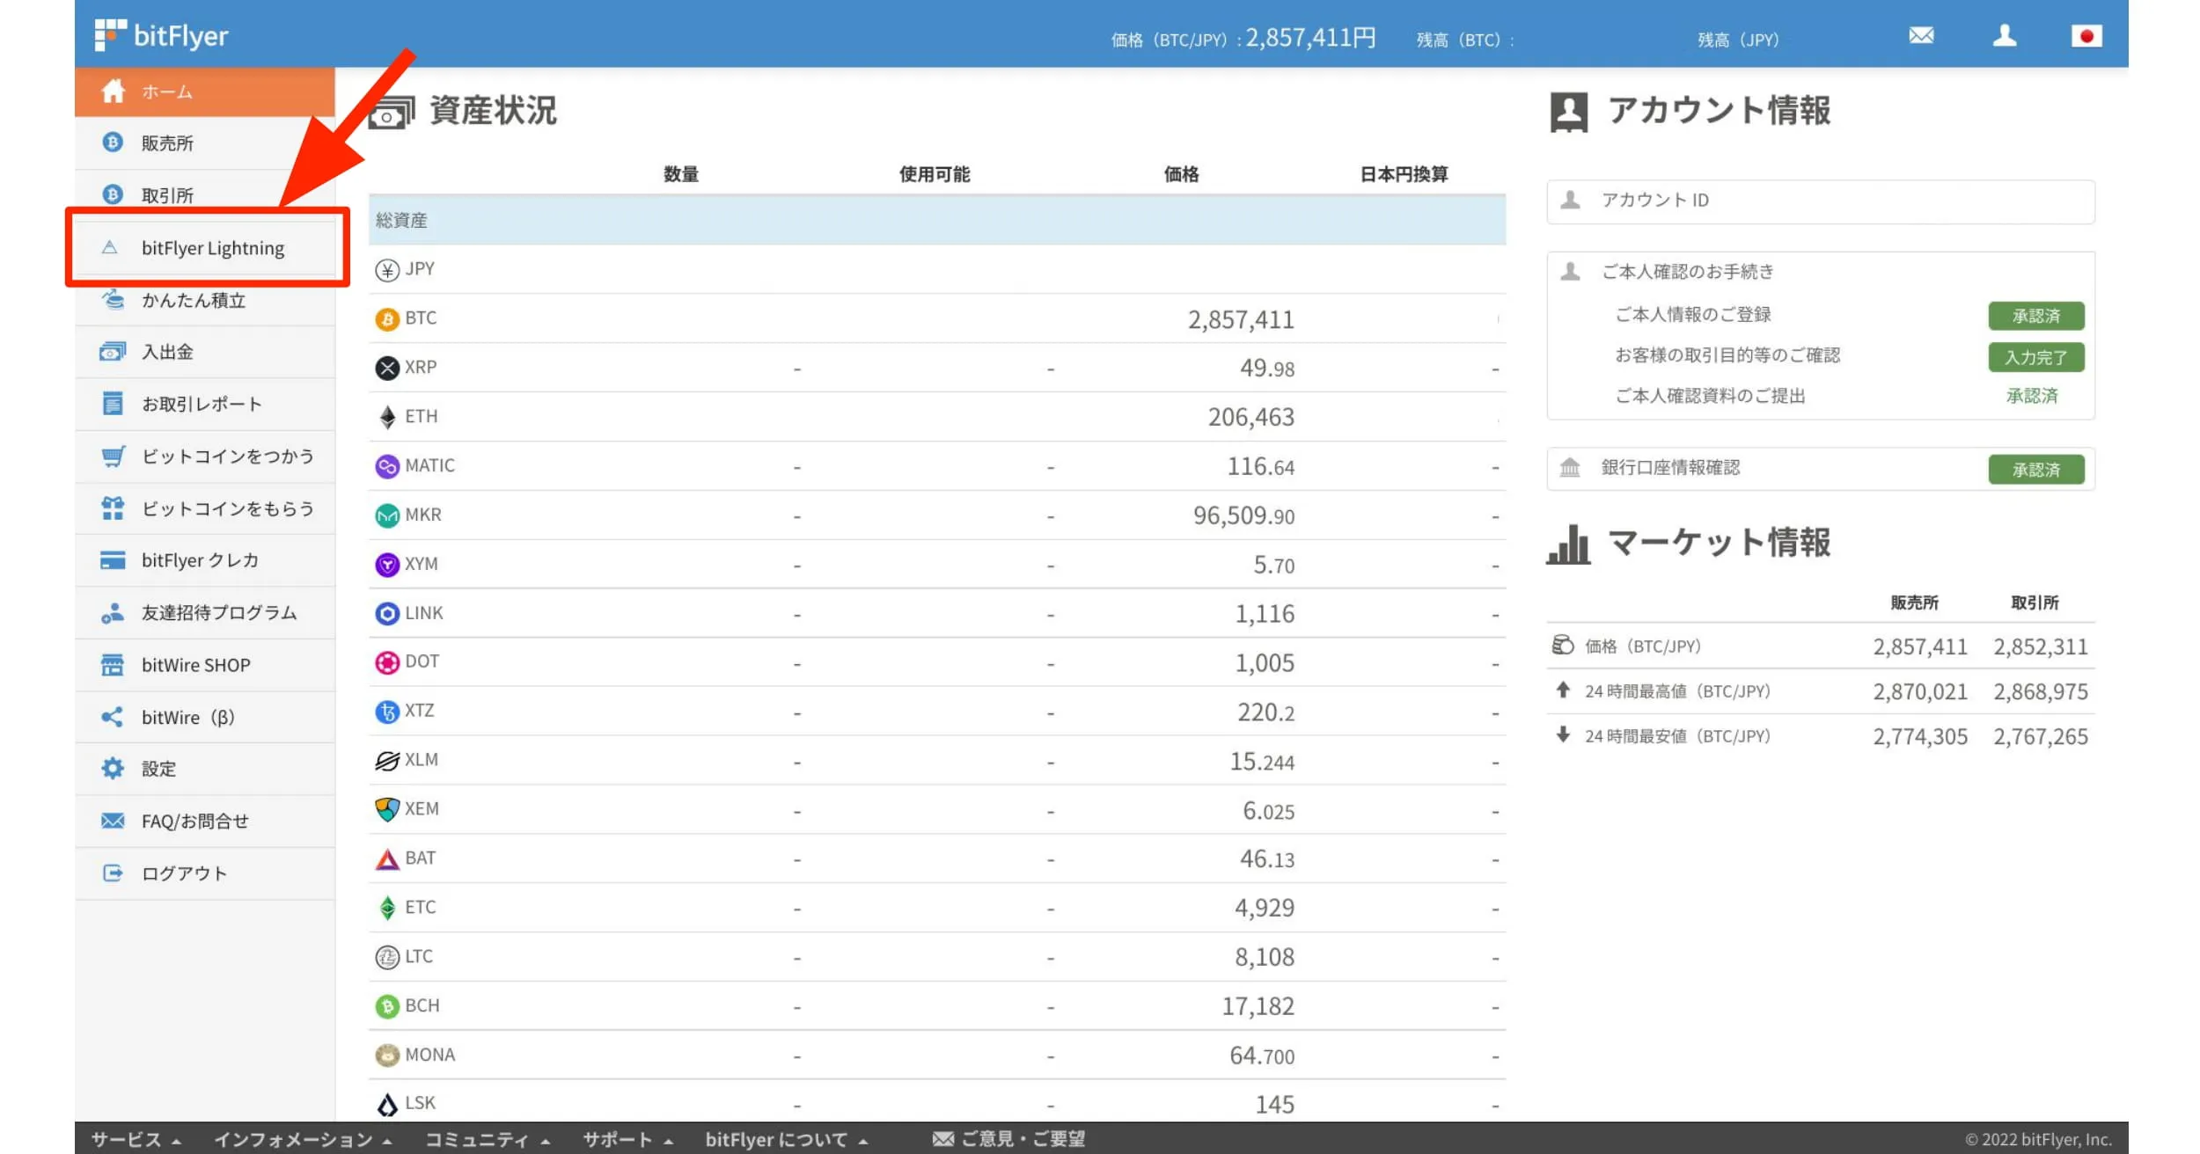Collapse the サービス footer menu

click(x=132, y=1139)
